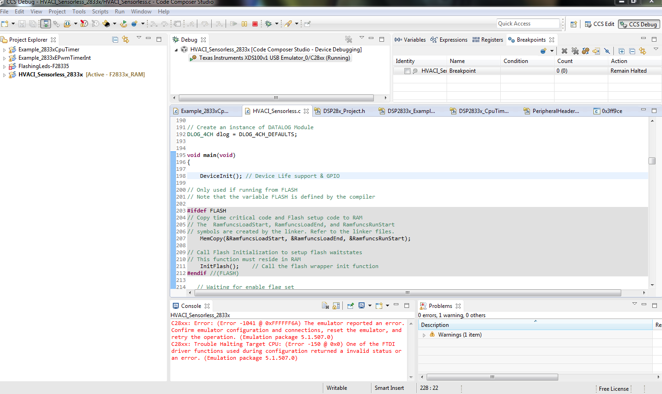Switch to the DSP28x_Project.h editor tab
662x394 pixels.
(x=344, y=111)
